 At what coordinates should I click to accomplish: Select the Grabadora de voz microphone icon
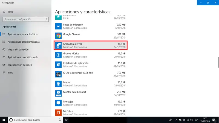tap(58, 45)
